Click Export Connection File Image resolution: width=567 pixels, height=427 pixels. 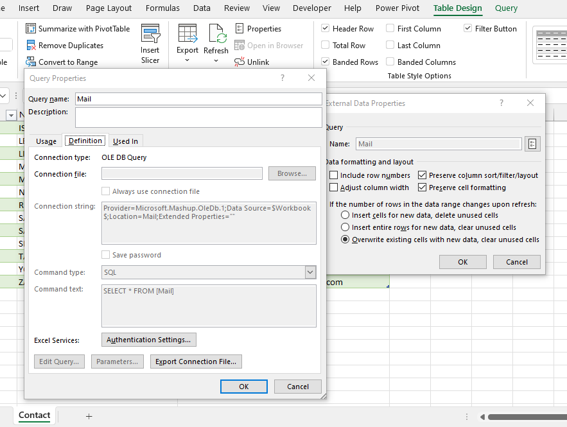[x=196, y=362]
